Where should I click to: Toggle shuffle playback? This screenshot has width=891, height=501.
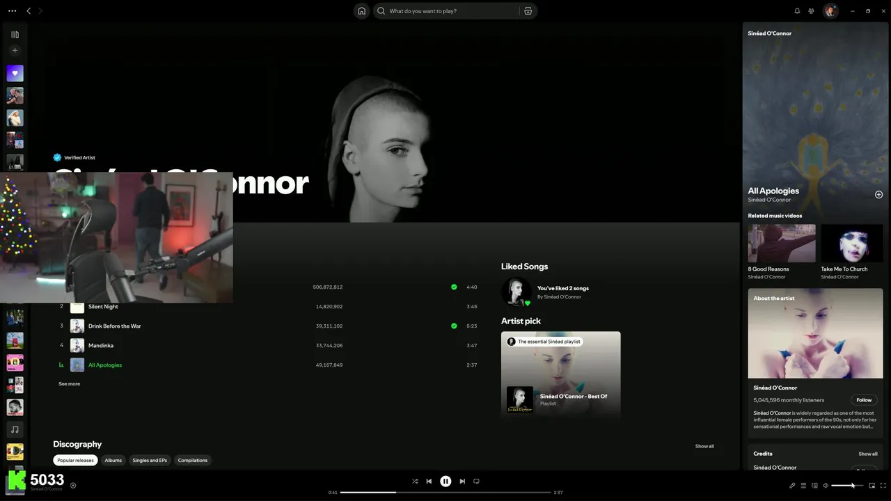pos(415,481)
